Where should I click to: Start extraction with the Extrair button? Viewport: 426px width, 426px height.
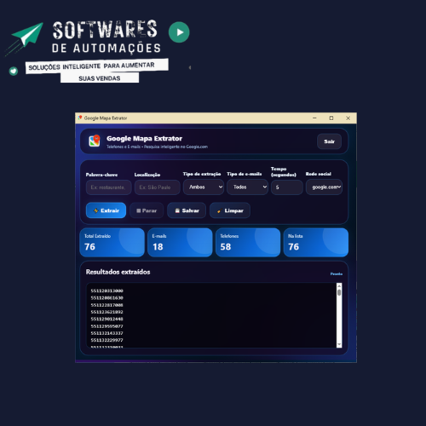click(x=106, y=210)
